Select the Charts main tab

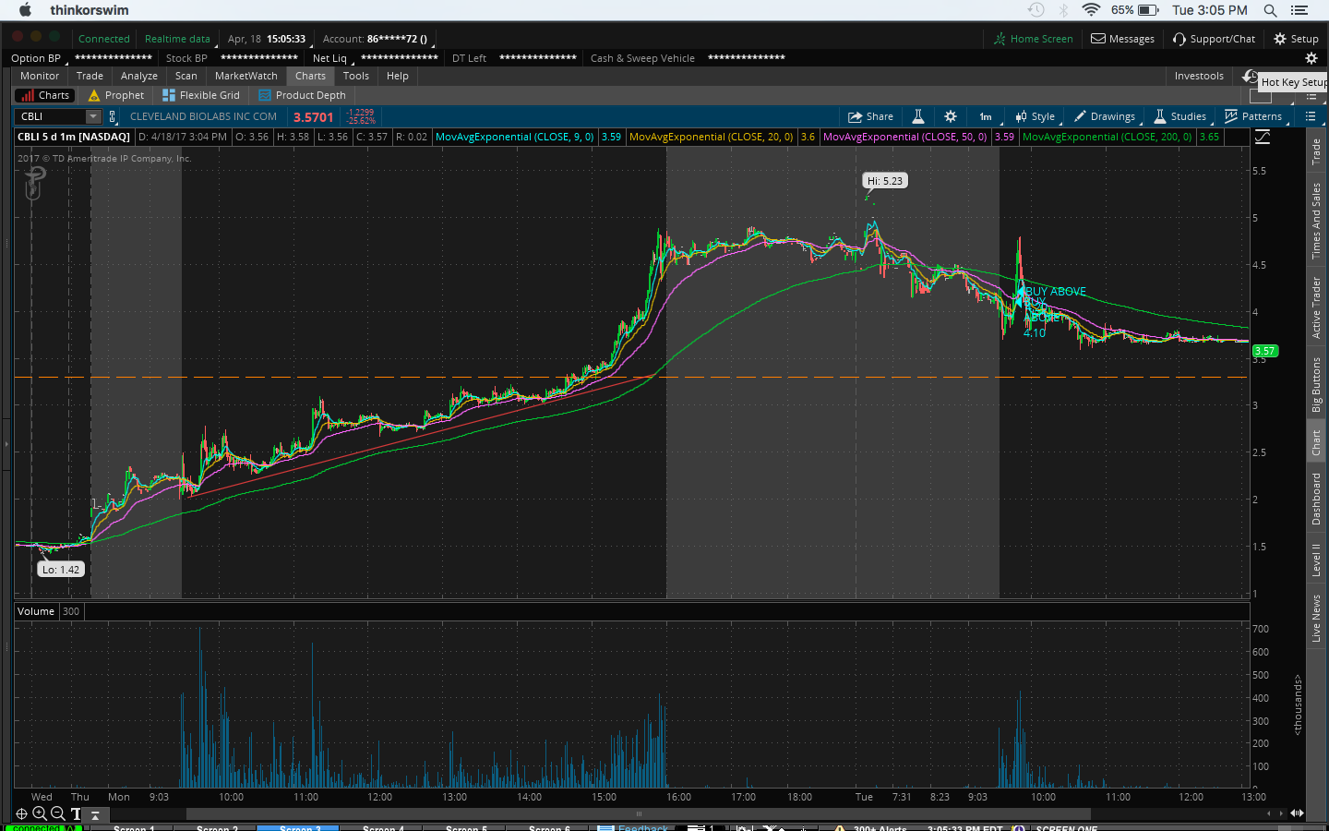point(310,76)
